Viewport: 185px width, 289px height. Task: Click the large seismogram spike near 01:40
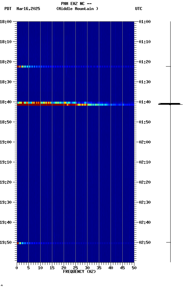tap(170, 104)
